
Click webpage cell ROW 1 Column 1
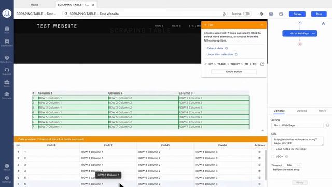(73, 98)
